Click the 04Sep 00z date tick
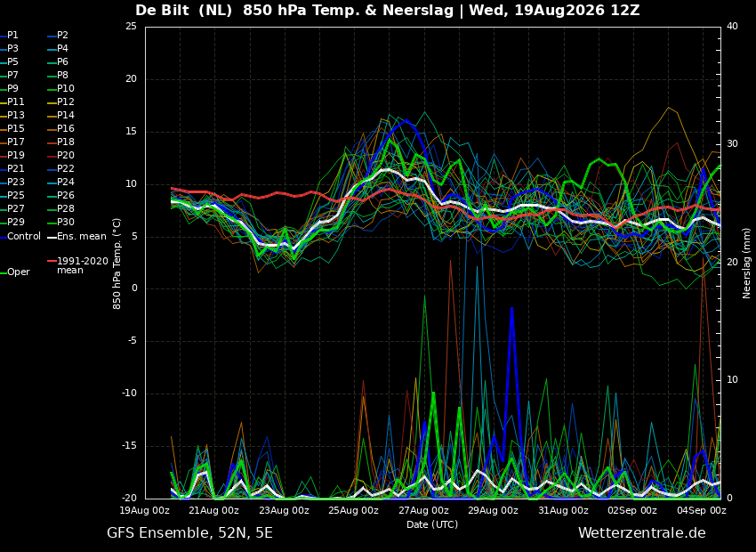This screenshot has width=756, height=552. (x=702, y=510)
